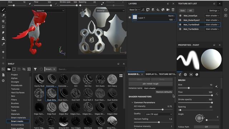Screen dimensions: 229x129
Task: Delete the selected layer with trash icon
Action: pos(173,10)
